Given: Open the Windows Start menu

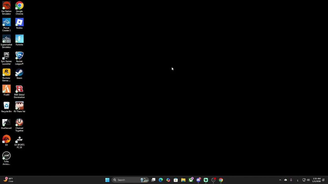Looking at the screenshot, I should tap(107, 180).
